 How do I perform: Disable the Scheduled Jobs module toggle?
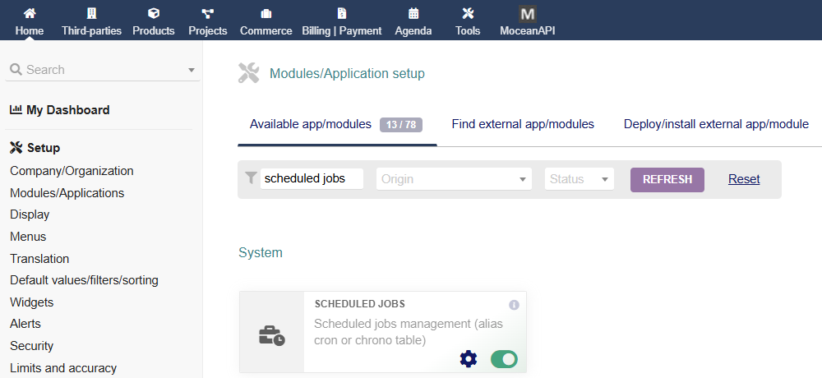tap(504, 359)
